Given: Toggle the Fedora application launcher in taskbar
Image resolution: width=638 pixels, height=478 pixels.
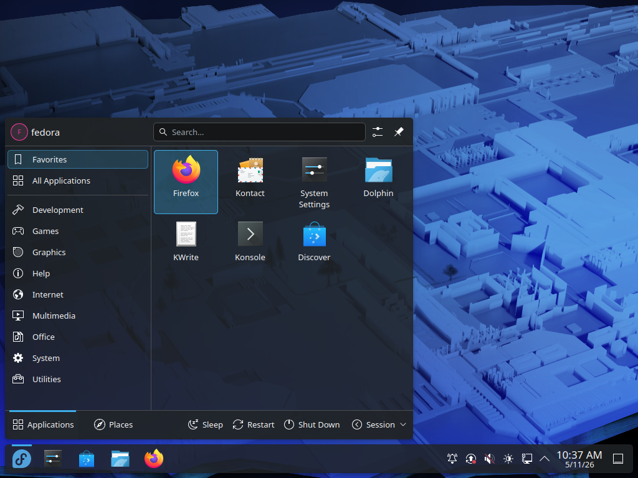Looking at the screenshot, I should tap(22, 459).
